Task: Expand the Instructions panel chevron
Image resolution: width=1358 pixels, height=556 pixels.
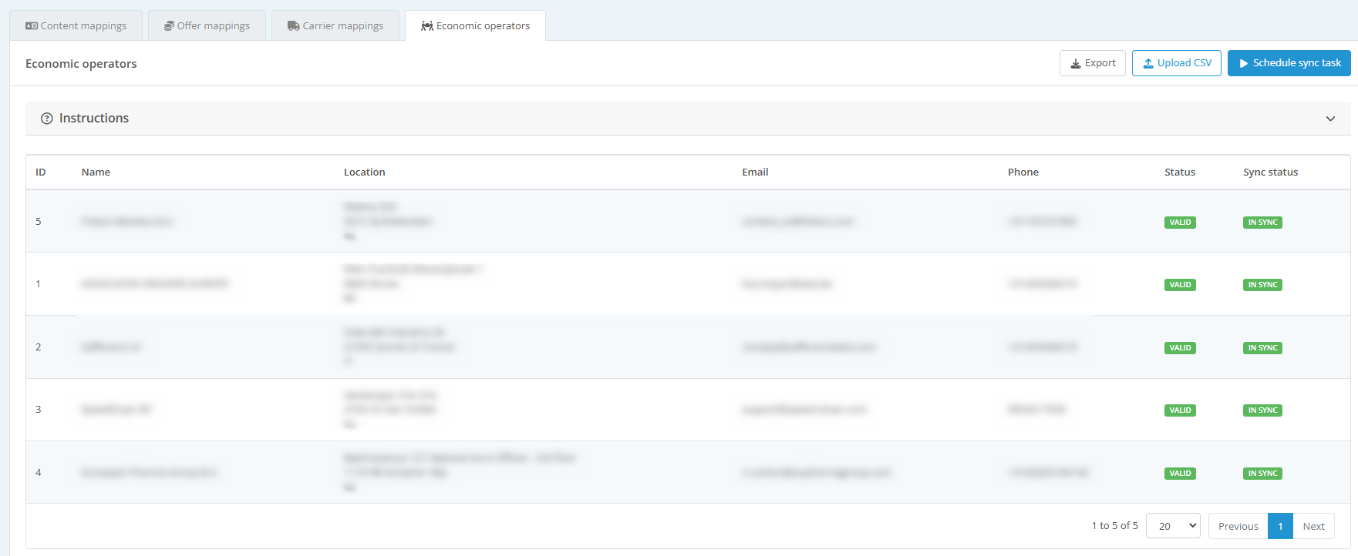Action: [x=1330, y=119]
